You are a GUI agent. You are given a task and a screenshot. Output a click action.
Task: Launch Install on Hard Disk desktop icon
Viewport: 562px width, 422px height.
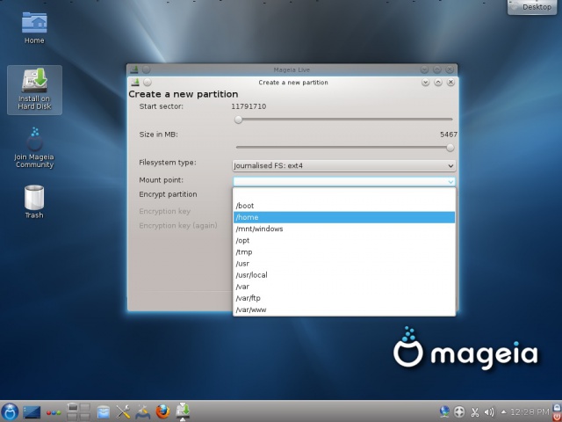click(34, 90)
